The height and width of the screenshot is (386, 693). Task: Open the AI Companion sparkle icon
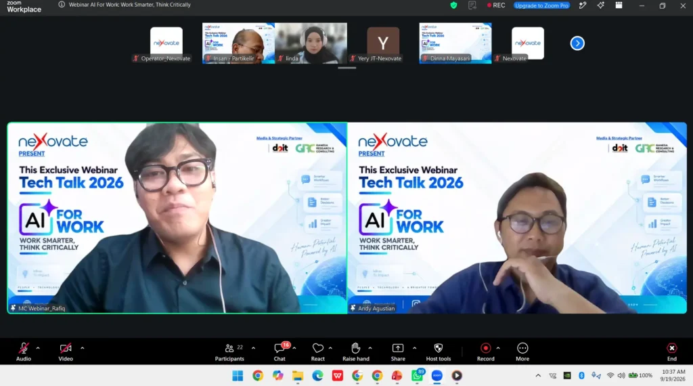click(600, 5)
